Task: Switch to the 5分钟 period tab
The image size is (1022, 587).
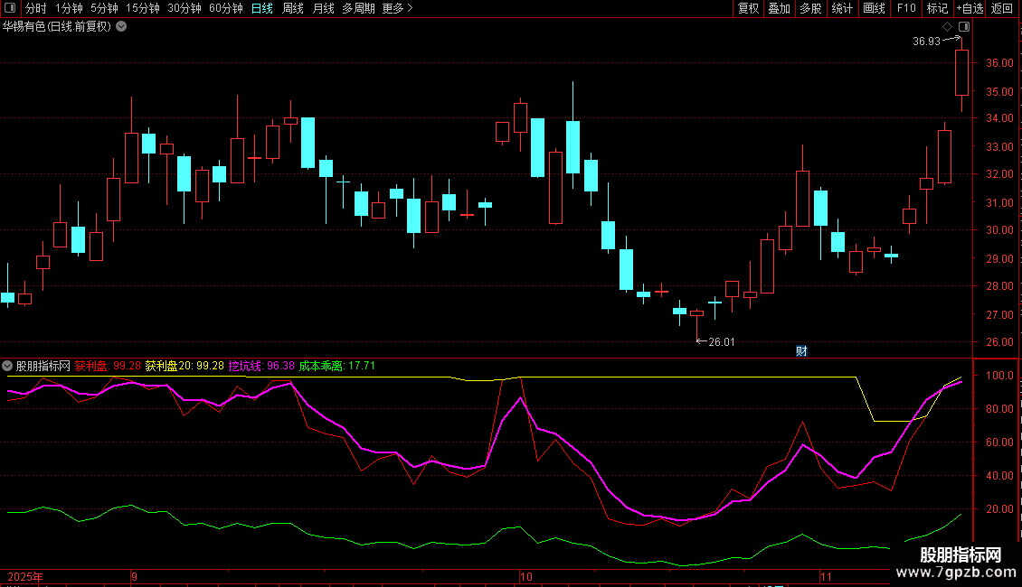Action: [x=104, y=8]
